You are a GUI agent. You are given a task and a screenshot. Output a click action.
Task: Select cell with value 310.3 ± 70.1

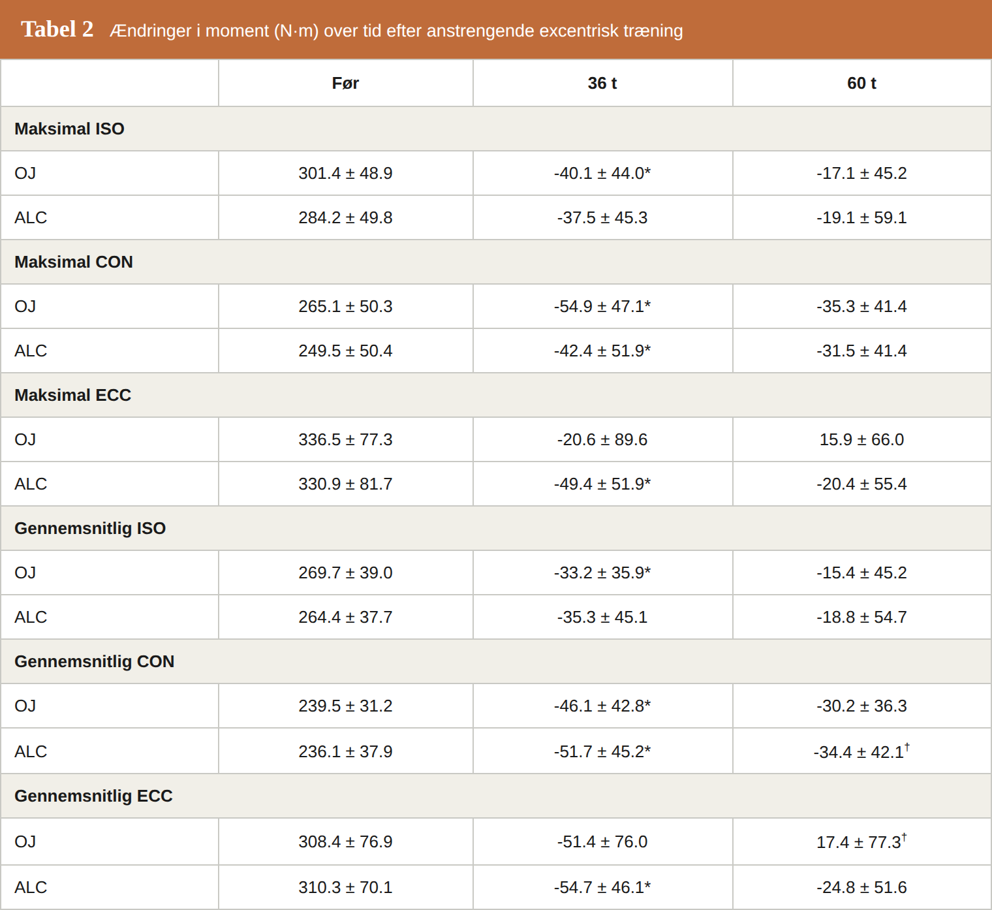345,887
